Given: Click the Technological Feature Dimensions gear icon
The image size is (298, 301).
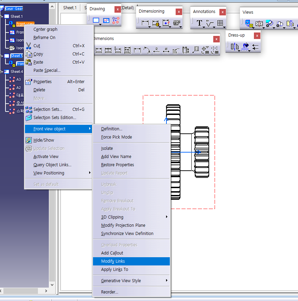Looking at the screenshot, I should pyautogui.click(x=155, y=23).
